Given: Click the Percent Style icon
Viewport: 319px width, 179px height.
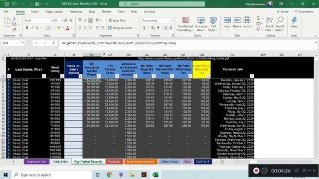Looking at the screenshot, I should pos(153,28).
